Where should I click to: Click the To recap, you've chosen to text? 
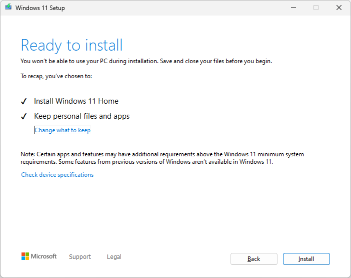click(x=56, y=76)
